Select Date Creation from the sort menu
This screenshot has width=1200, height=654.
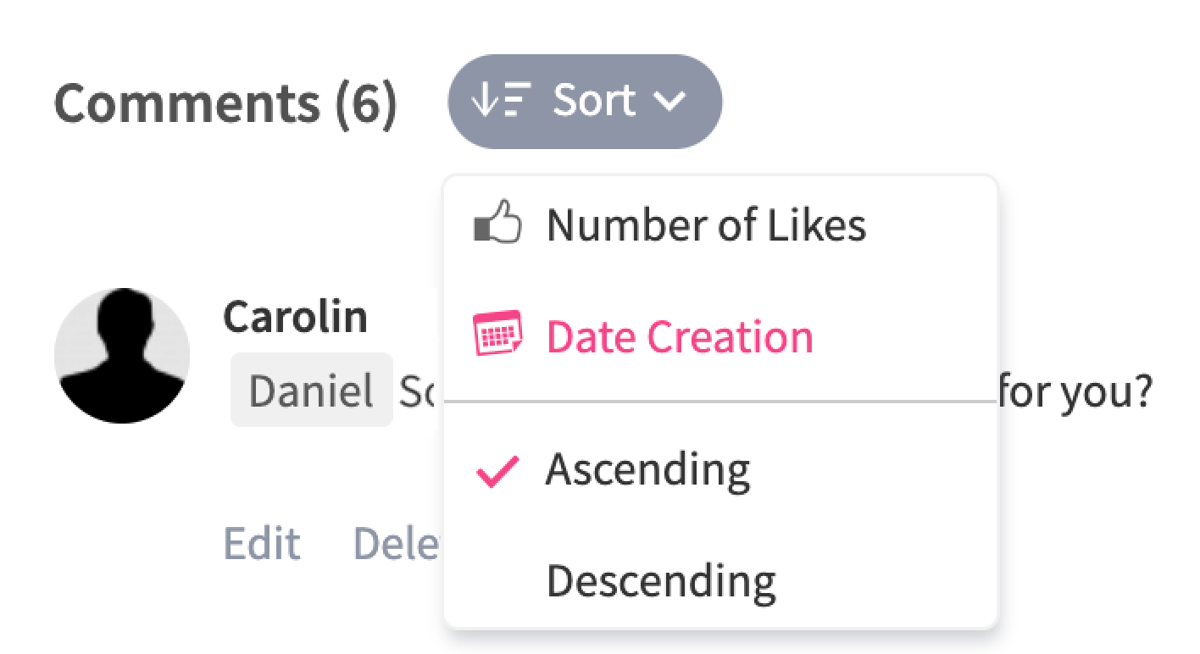pos(679,335)
